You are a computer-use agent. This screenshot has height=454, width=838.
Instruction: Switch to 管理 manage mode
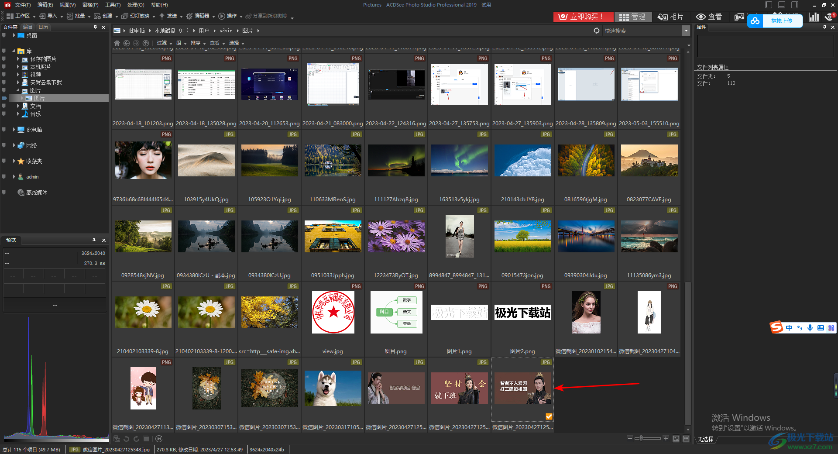click(x=633, y=17)
